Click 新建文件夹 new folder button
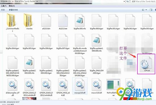Image resolution: width=156 pixels, height=105 pixels. [x=13, y=10]
